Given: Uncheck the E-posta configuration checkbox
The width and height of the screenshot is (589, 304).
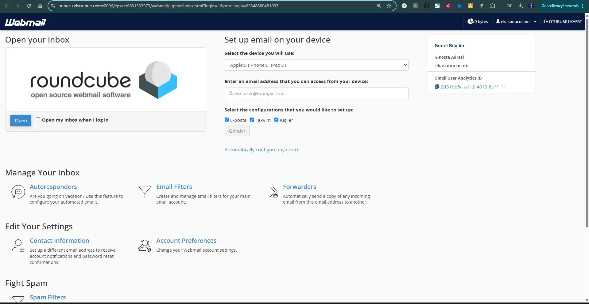Looking at the screenshot, I should (227, 120).
